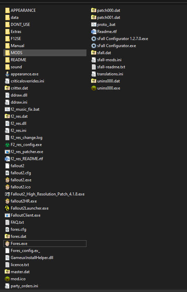Viewport: 187px width, 292px height.
Task: Click the radiation icon of Fallout2Launcher.exe
Action: coord(7,208)
